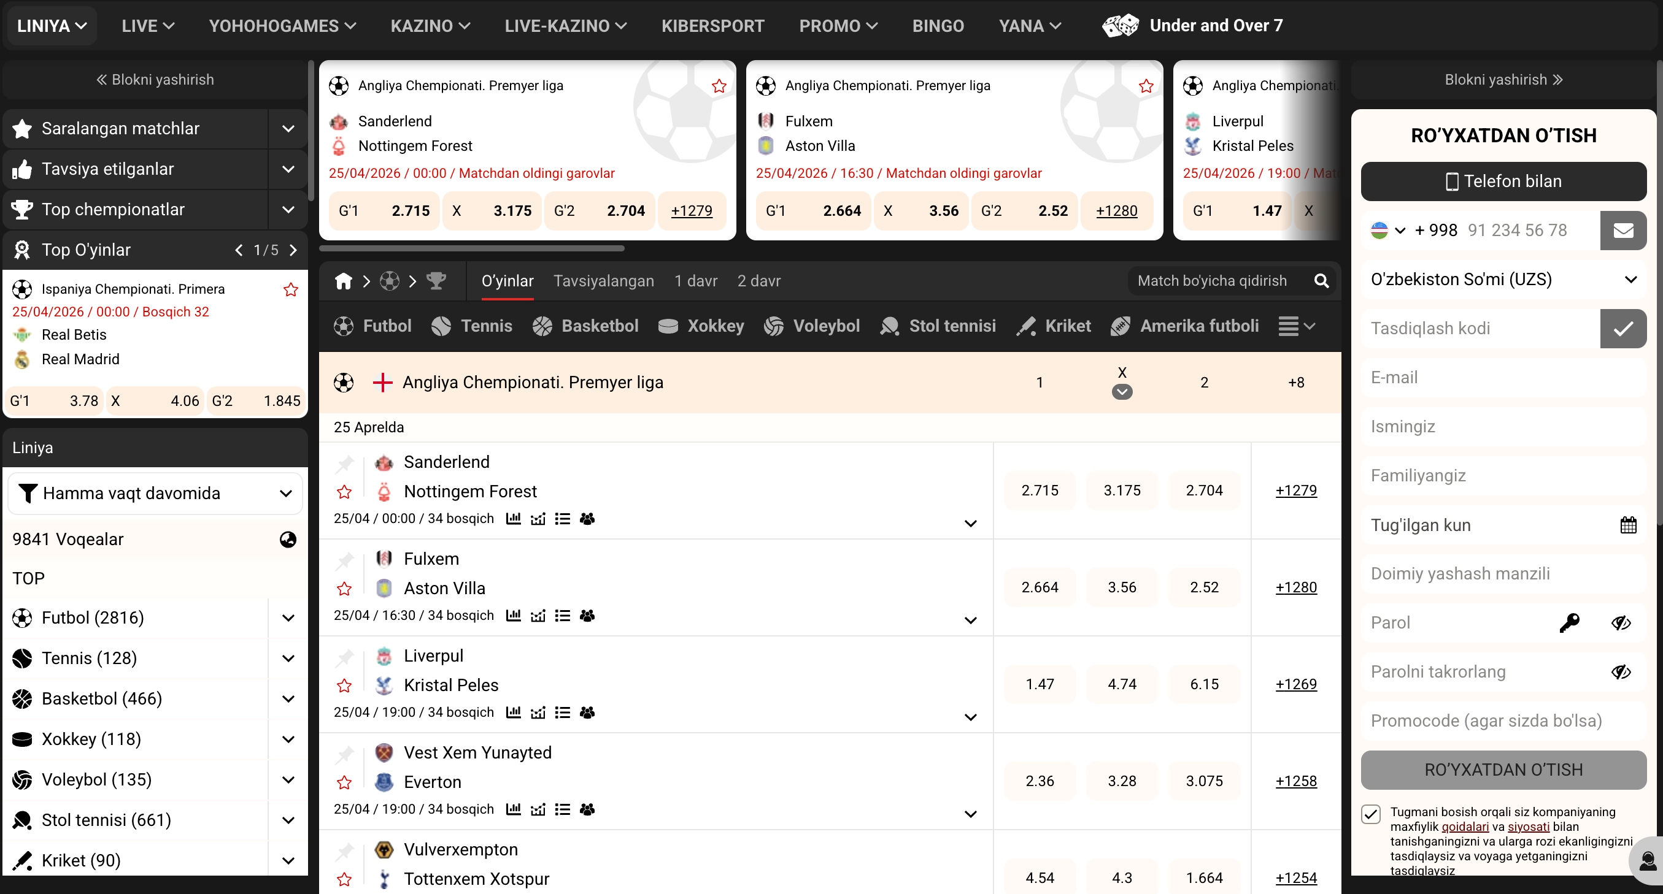
Task: Favorite Real Betis vs Real Madrid match
Action: click(291, 289)
